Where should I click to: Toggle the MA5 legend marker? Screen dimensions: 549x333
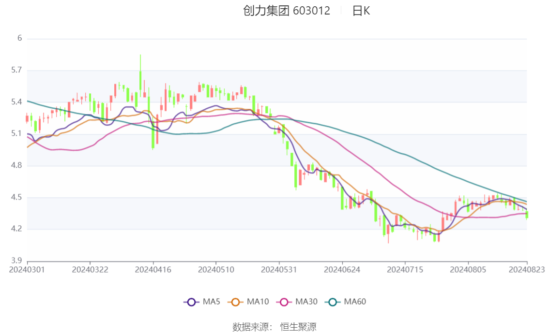191,302
